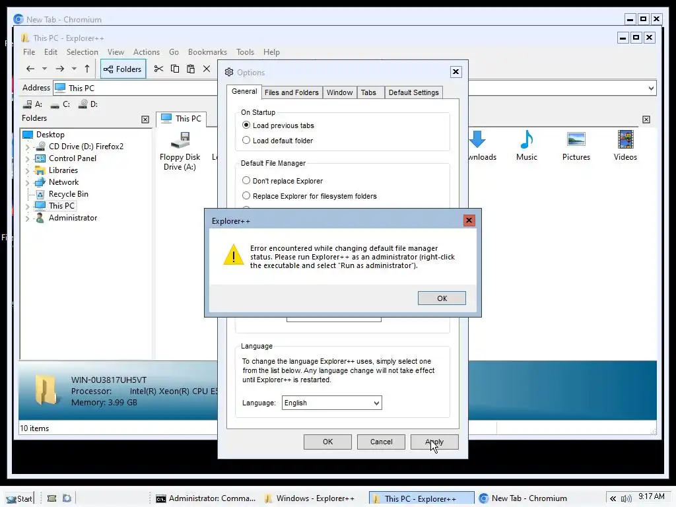This screenshot has width=676, height=507.
Task: Select Network in folder tree
Action: (63, 182)
